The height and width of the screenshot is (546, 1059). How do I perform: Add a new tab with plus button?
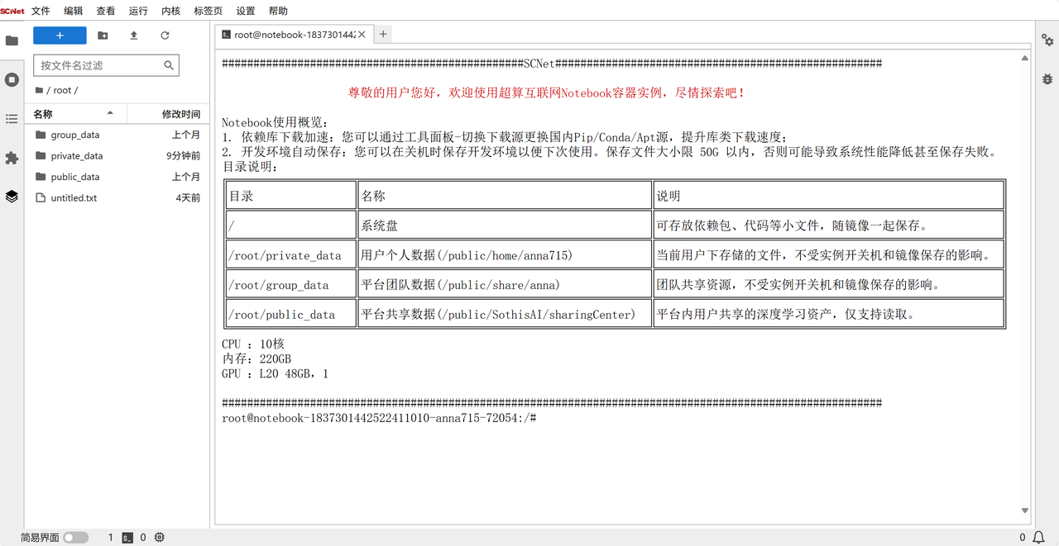383,34
